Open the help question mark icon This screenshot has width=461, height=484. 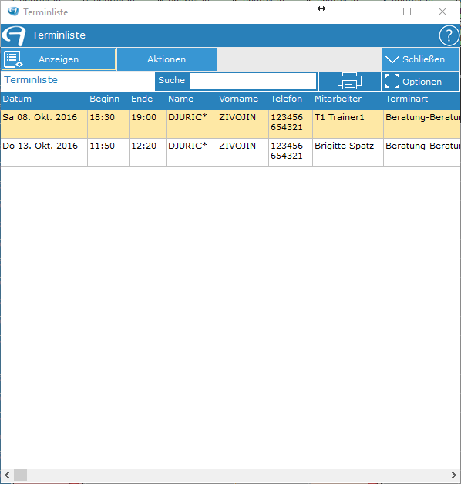[449, 35]
